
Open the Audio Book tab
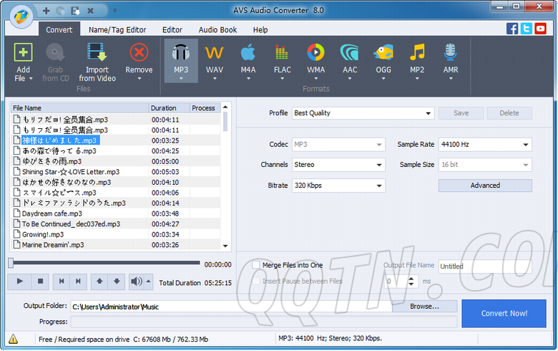217,29
